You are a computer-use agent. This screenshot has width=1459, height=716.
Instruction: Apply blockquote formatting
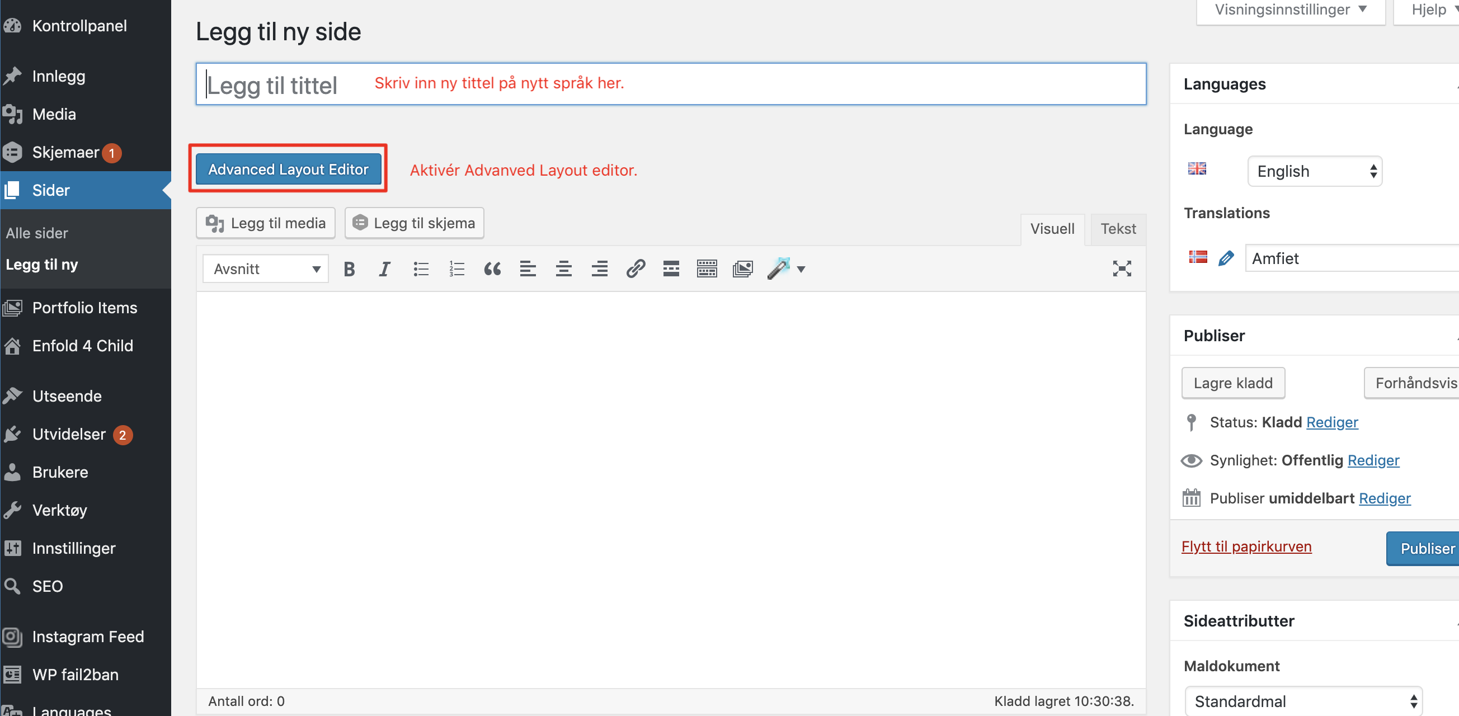point(492,269)
